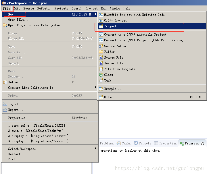Open recent file 2 dwin.c
Viewport: 207px width, 174px height.
(x=50, y=131)
